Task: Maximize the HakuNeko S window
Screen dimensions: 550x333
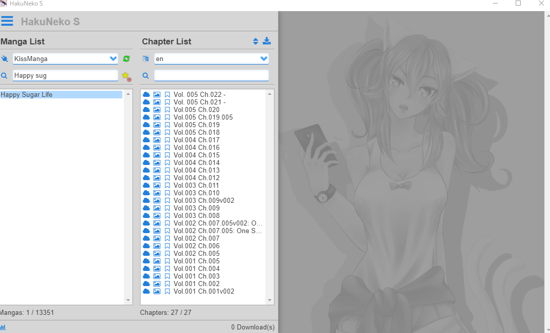Action: 518,4
